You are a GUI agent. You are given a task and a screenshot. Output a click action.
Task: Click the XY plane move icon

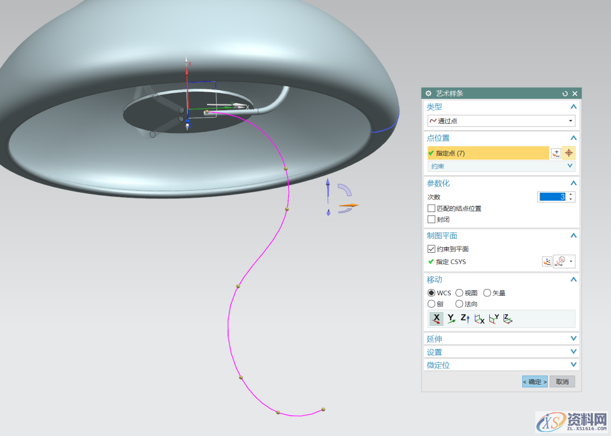point(507,319)
